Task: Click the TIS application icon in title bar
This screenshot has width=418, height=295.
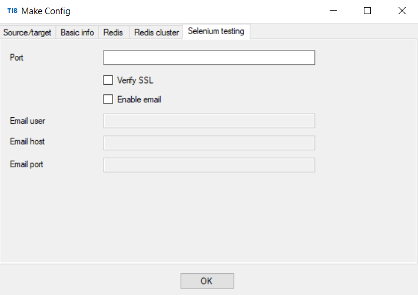Action: click(12, 11)
